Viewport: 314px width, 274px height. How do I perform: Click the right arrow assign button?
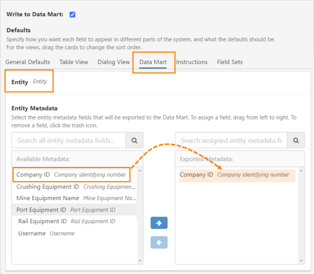[159, 223]
